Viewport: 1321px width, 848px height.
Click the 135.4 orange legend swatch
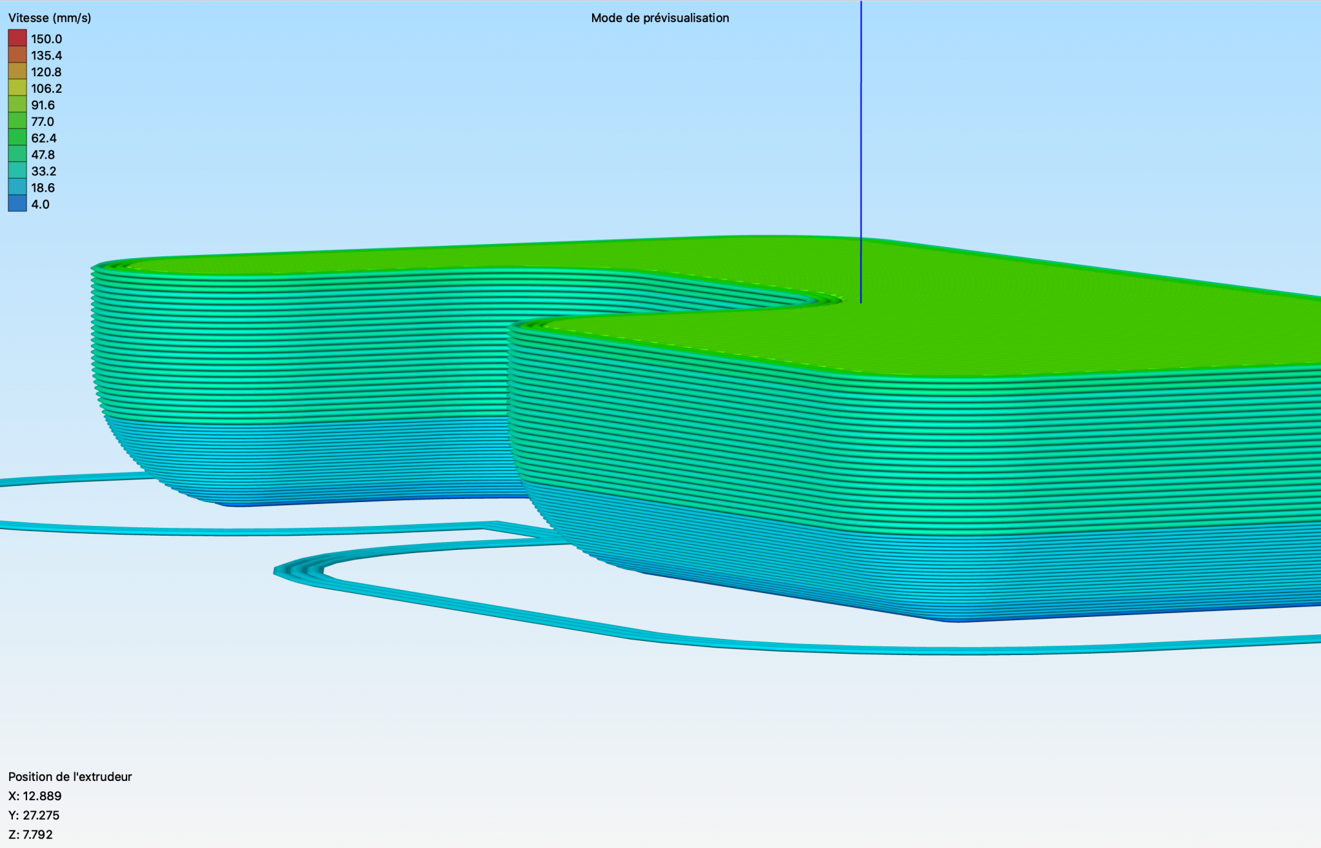tap(17, 55)
